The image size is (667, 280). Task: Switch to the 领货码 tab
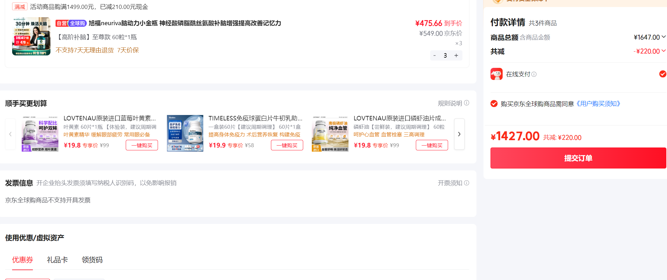pyautogui.click(x=92, y=260)
